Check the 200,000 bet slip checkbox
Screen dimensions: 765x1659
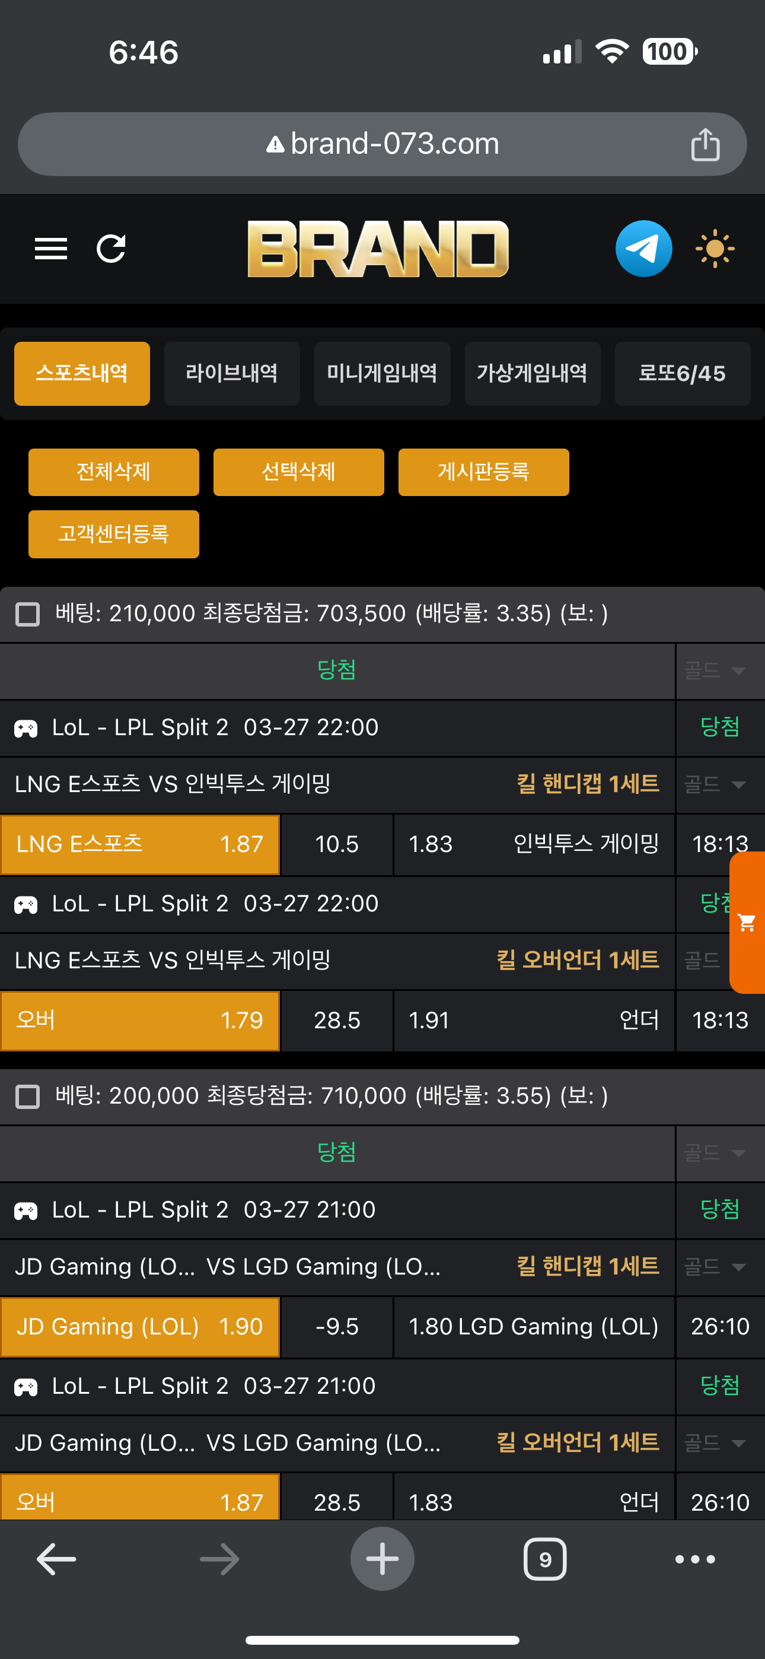(x=28, y=1096)
